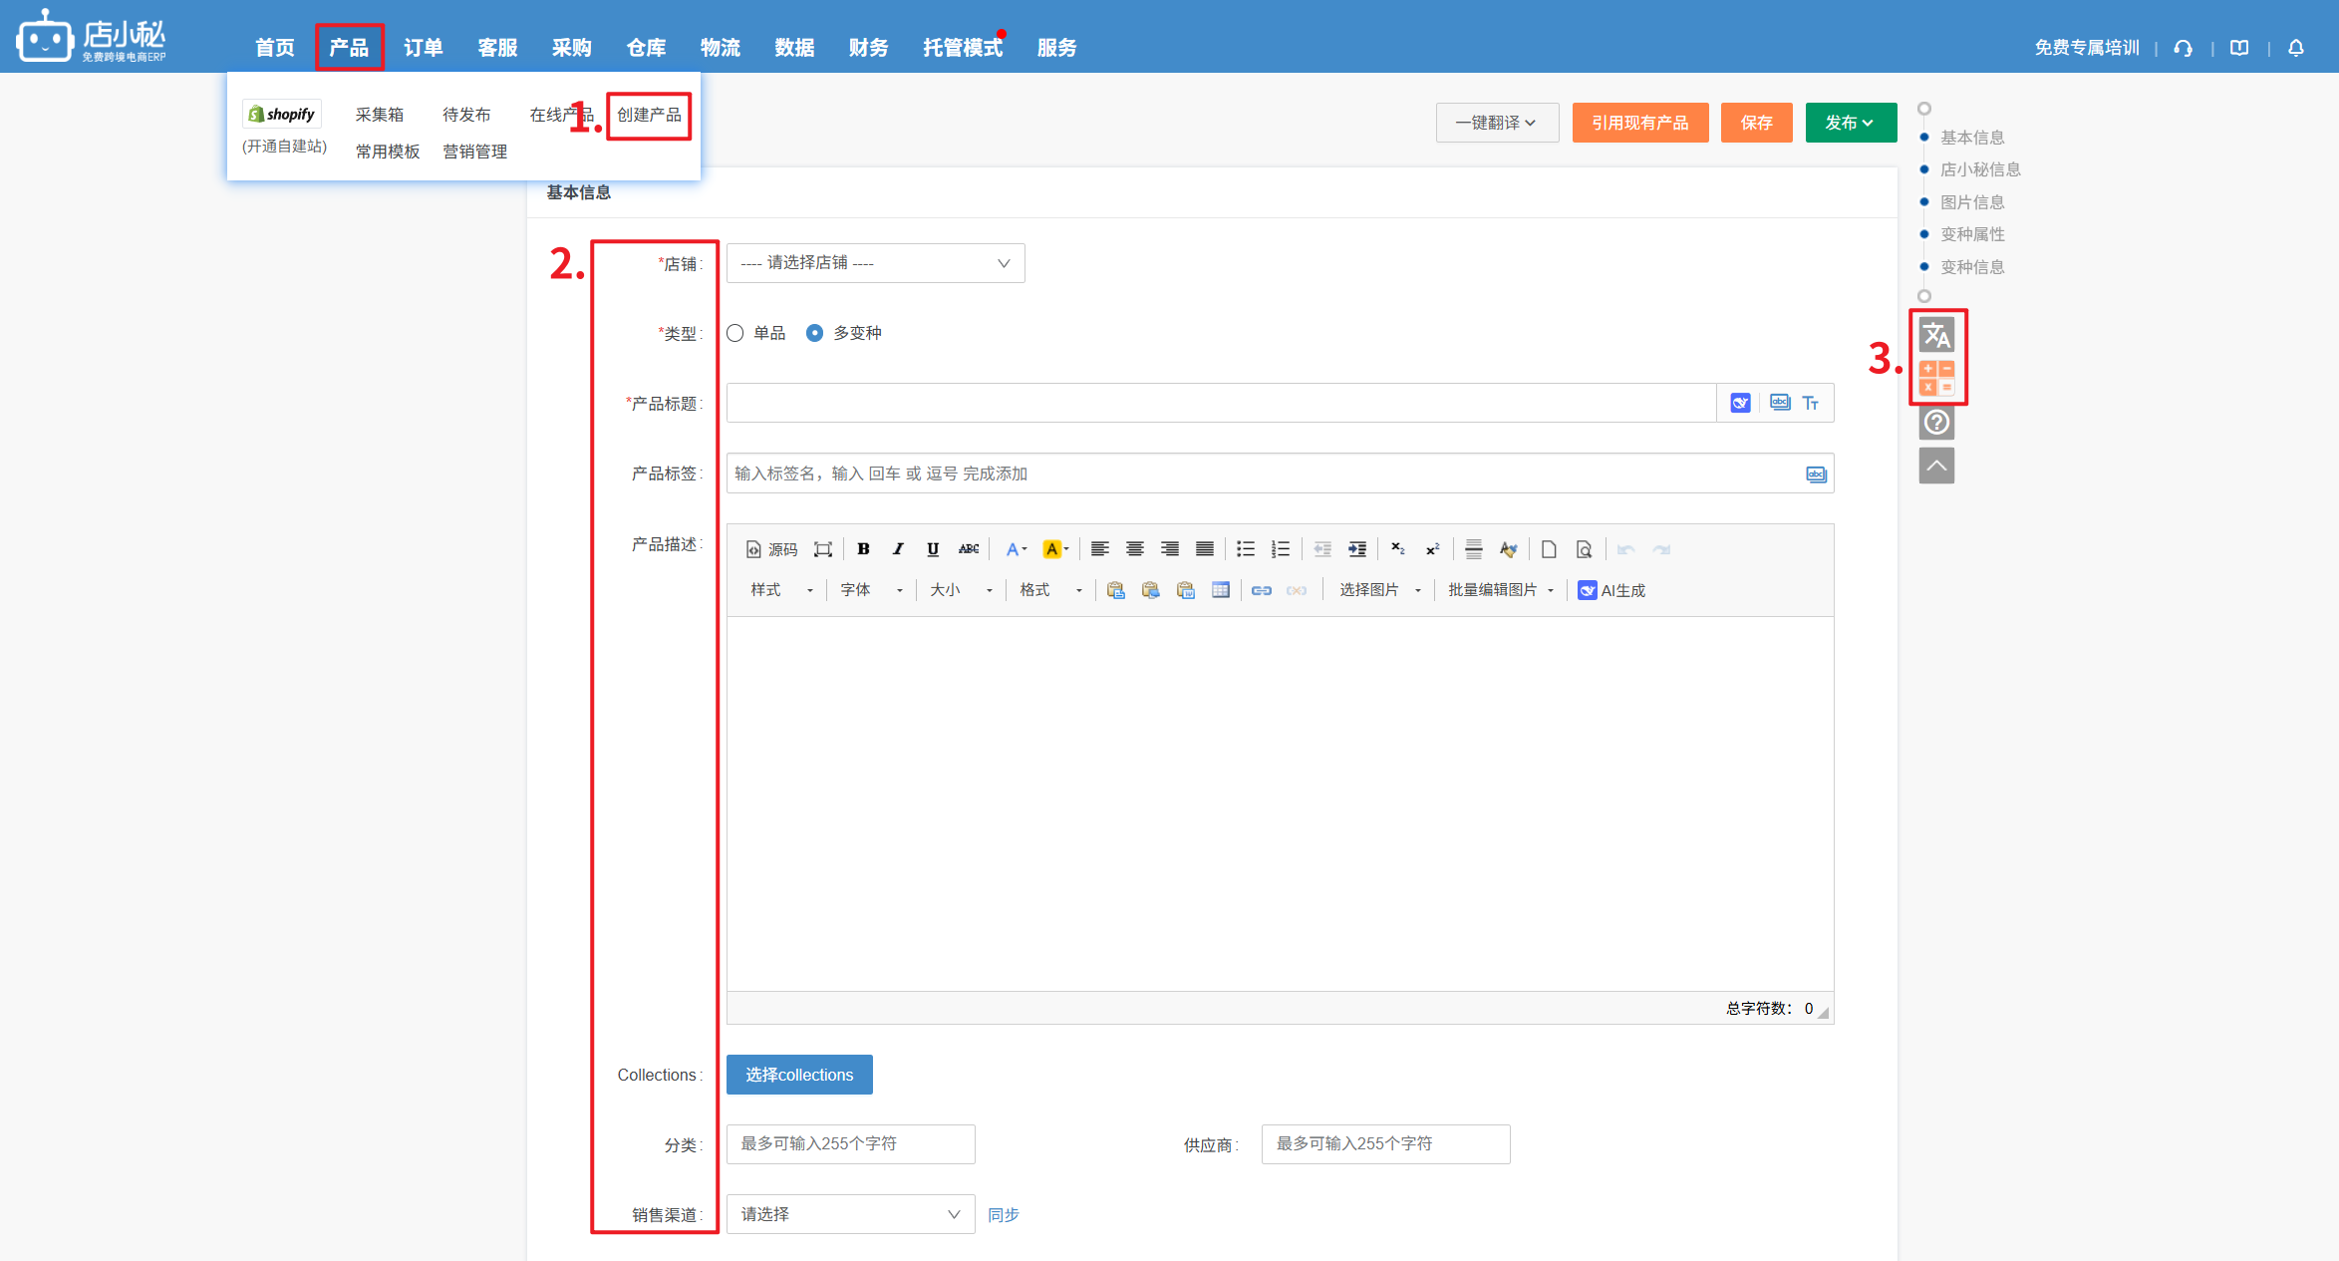Image resolution: width=2339 pixels, height=1261 pixels.
Task: Click the 选择collections button
Action: click(x=799, y=1075)
